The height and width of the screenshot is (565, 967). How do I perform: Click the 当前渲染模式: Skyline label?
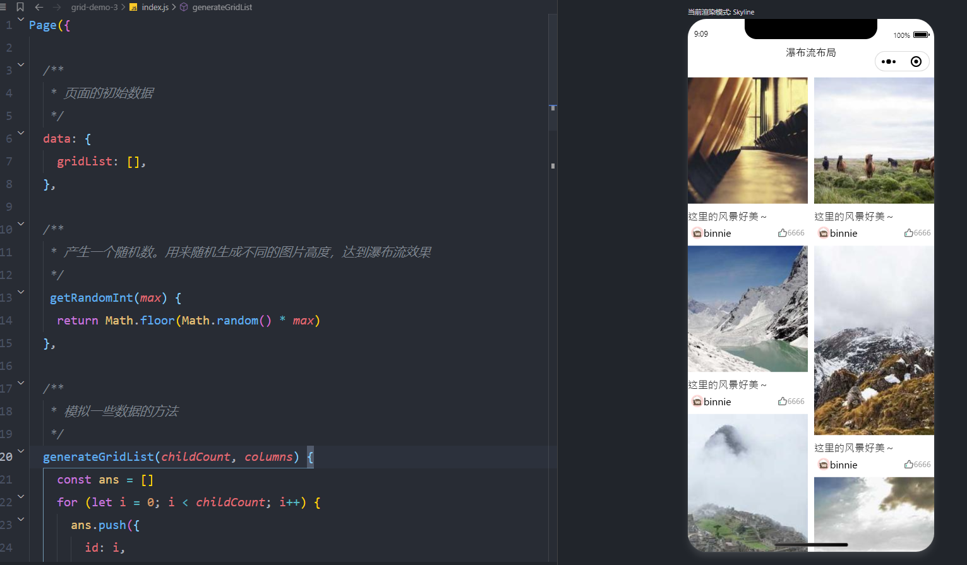[721, 12]
